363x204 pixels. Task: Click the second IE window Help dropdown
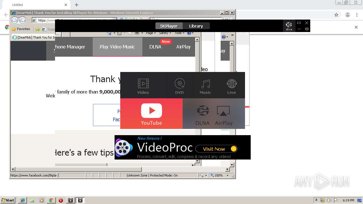[225, 37]
